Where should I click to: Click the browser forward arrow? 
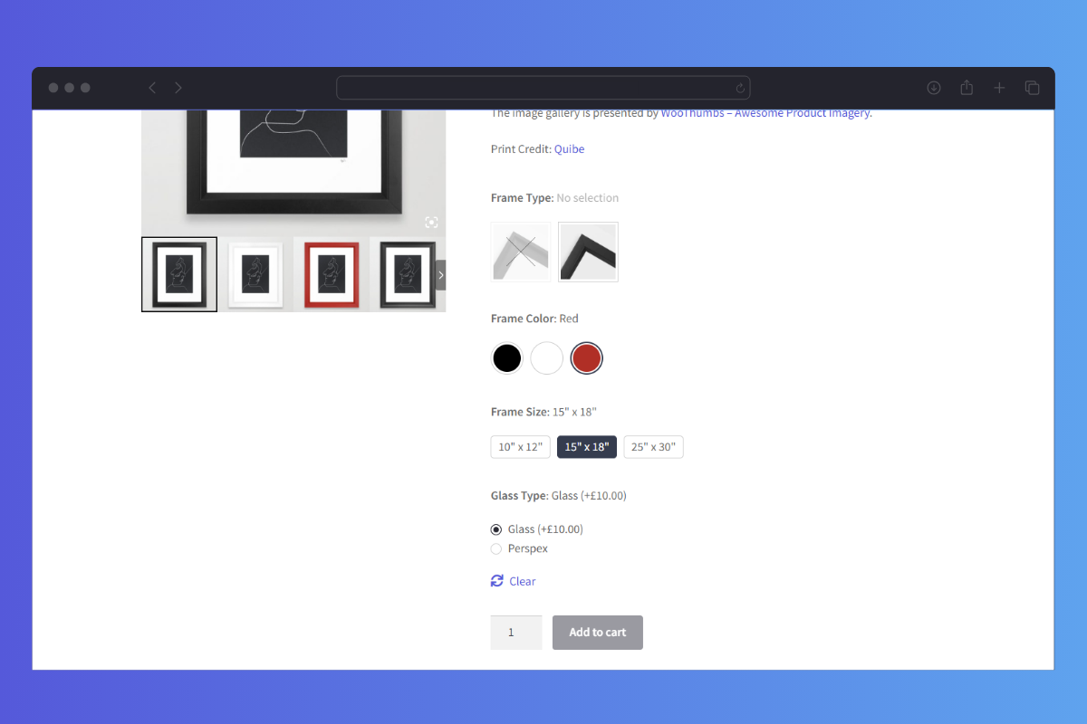coord(178,88)
